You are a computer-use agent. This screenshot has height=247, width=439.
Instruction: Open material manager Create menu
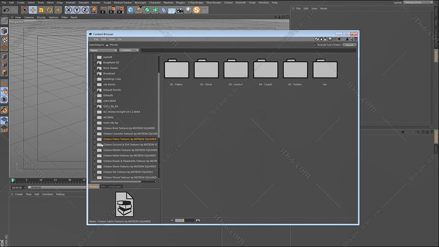point(19,194)
